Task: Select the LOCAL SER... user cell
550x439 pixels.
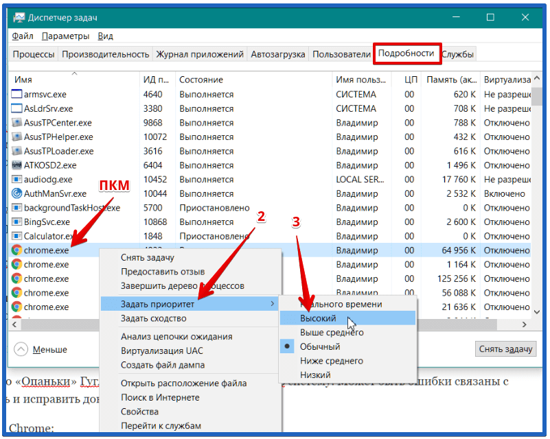Action: pyautogui.click(x=360, y=180)
